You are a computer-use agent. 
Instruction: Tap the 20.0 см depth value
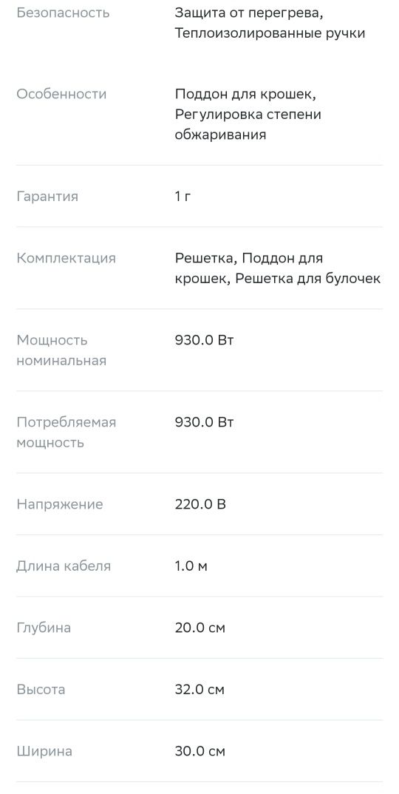[x=200, y=628]
